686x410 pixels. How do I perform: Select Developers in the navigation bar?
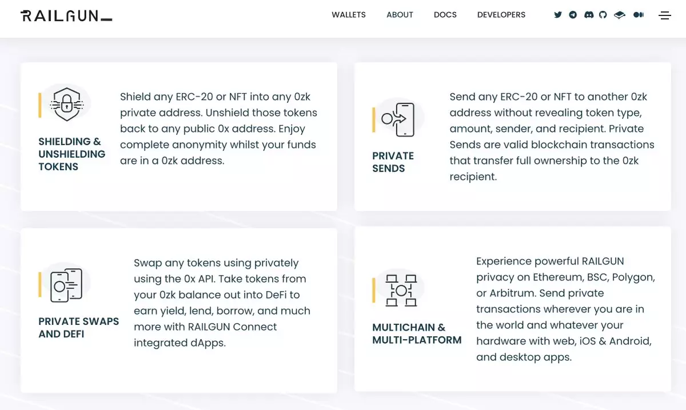(501, 15)
